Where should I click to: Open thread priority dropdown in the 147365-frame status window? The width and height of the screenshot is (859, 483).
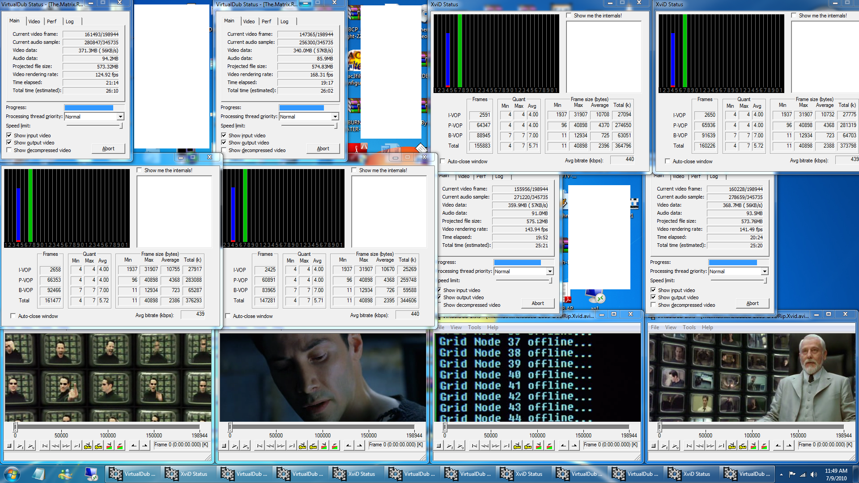(335, 117)
